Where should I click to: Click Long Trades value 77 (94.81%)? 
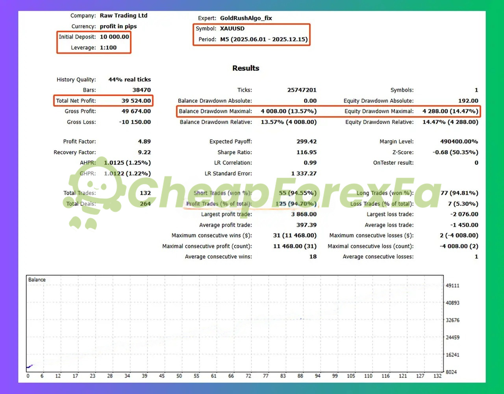coord(460,193)
